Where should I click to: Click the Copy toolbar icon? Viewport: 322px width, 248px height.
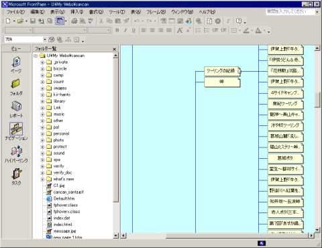click(x=109, y=21)
